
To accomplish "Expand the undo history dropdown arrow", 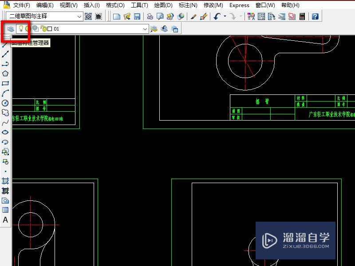I will [x=225, y=16].
